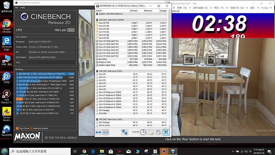Open the Google Chrome desktop icon

[6, 26]
